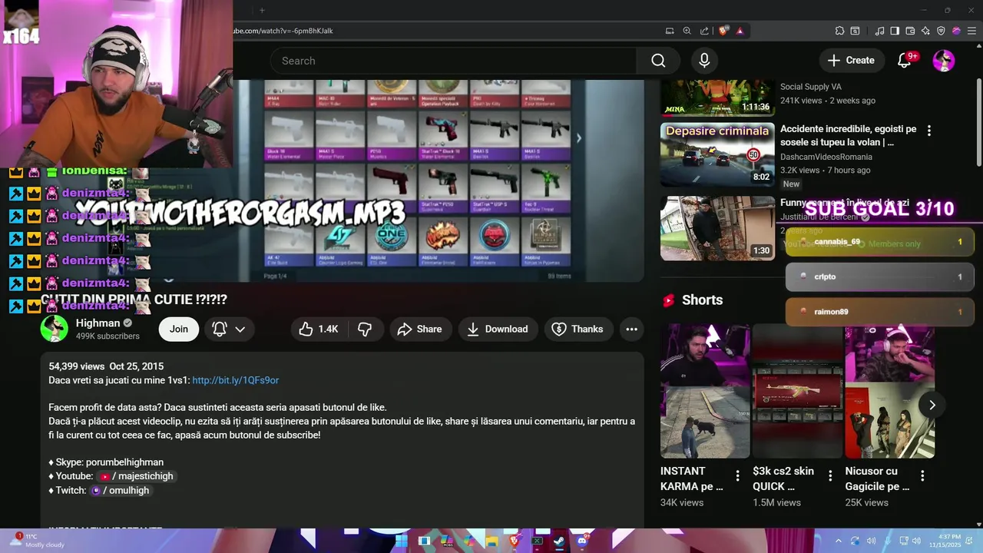Open the more actions three-dot button

coord(631,329)
